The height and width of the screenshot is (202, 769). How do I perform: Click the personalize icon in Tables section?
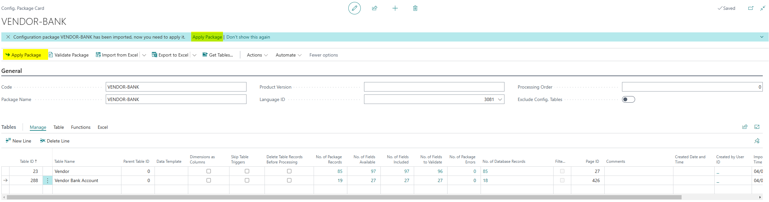click(x=757, y=141)
